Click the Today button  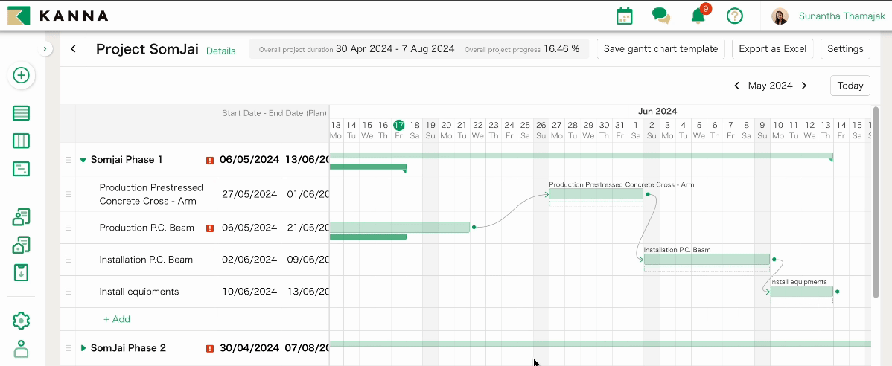(850, 86)
